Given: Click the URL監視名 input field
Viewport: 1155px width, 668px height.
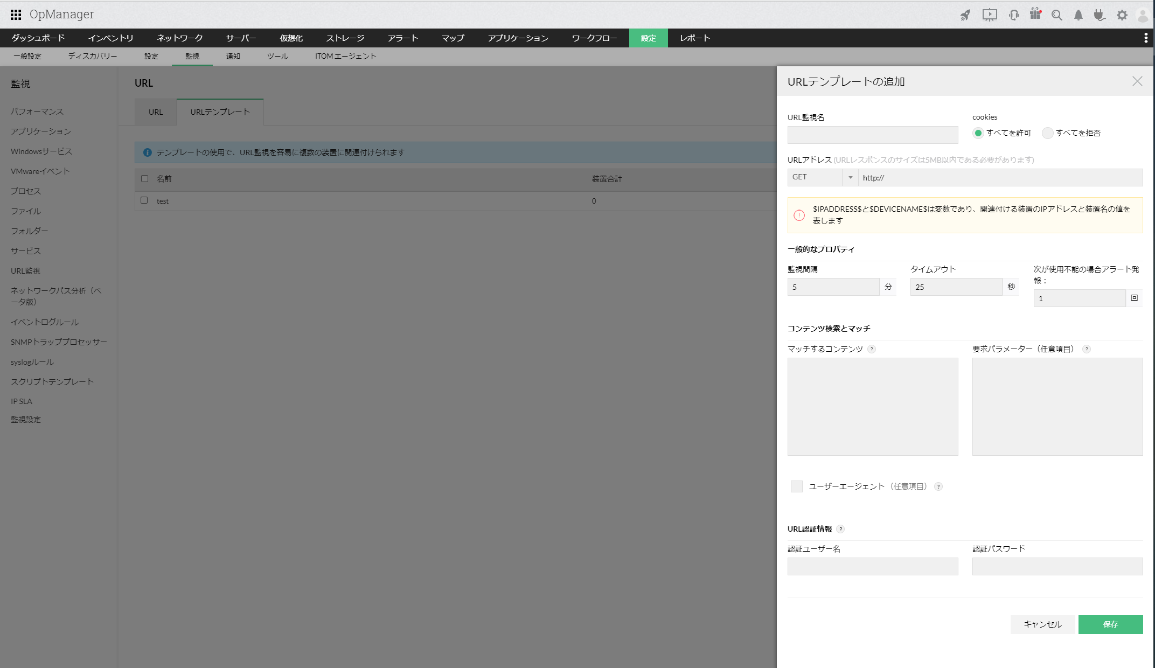Looking at the screenshot, I should pyautogui.click(x=873, y=135).
